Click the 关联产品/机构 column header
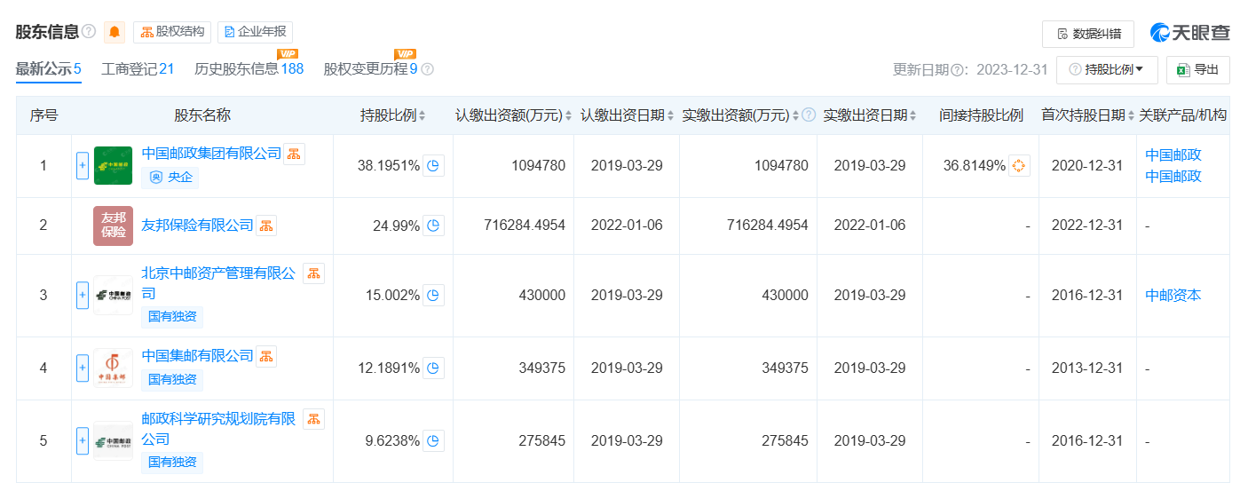 pyautogui.click(x=1183, y=115)
